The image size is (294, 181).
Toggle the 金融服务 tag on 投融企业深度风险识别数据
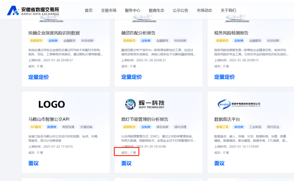(x=70, y=40)
